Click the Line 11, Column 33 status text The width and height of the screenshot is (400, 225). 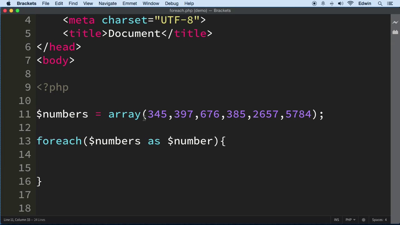pyautogui.click(x=17, y=220)
